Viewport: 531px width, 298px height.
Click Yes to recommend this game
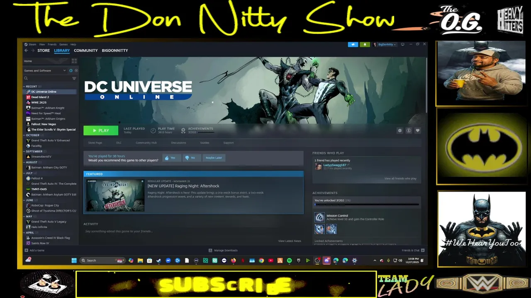click(171, 158)
